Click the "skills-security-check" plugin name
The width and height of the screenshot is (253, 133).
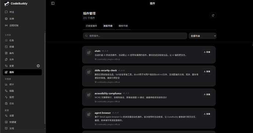pos(106,71)
